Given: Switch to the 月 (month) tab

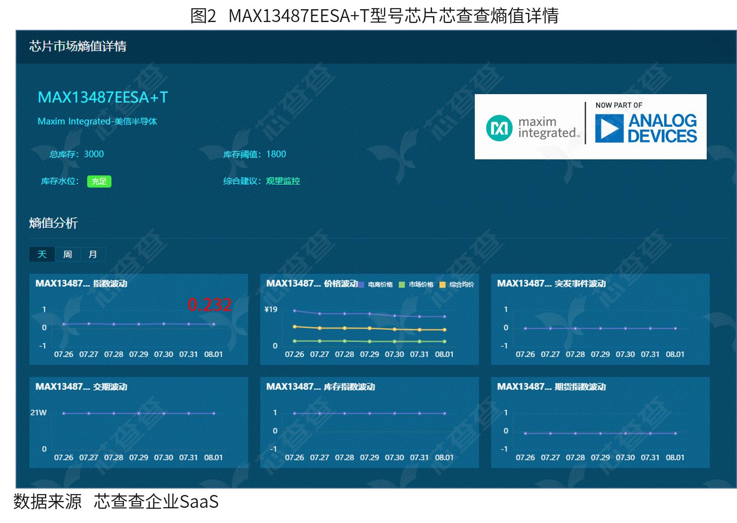Looking at the screenshot, I should [x=93, y=254].
